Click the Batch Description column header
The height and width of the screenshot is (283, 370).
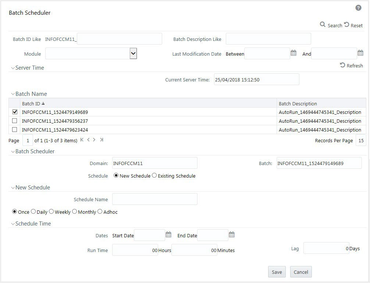click(298, 104)
